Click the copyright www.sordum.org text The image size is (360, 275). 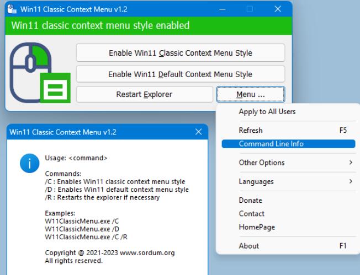pyautogui.click(x=110, y=253)
